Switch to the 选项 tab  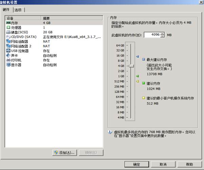coord(19,10)
